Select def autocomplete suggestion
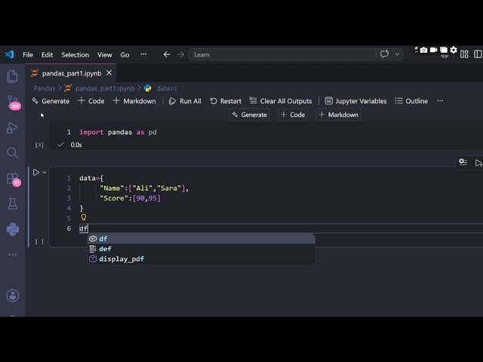The width and height of the screenshot is (483, 362). point(202,249)
